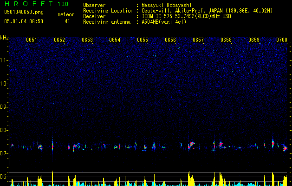
Task: Select ICOM IC-575 receiver value
Action: [186, 16]
